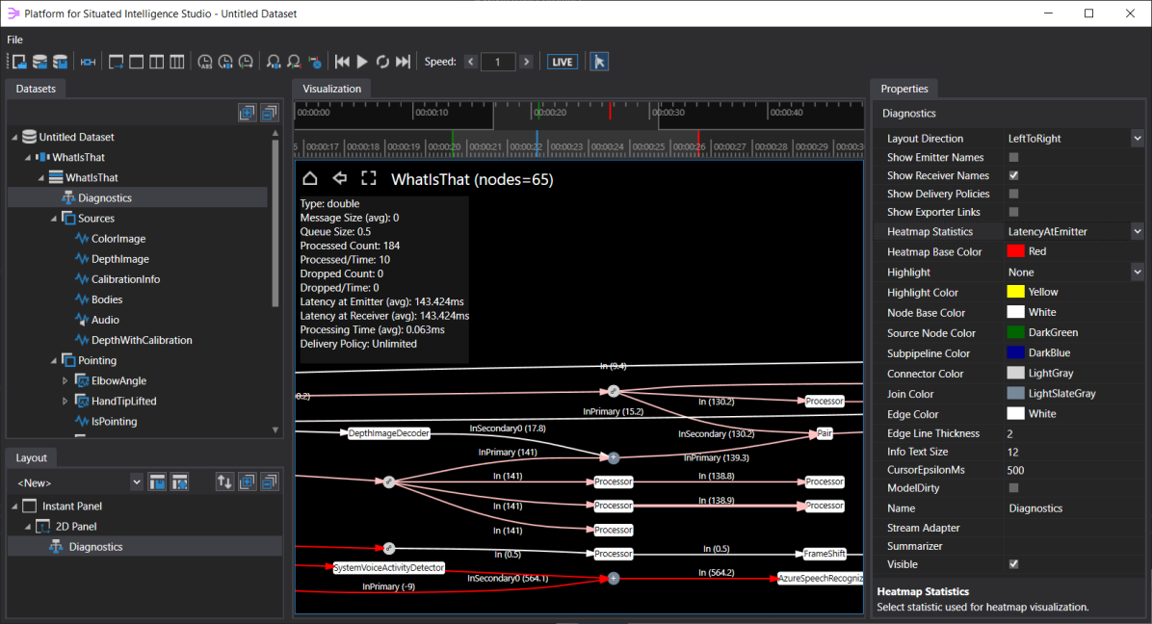Toggle LIVE mode button

pos(563,62)
